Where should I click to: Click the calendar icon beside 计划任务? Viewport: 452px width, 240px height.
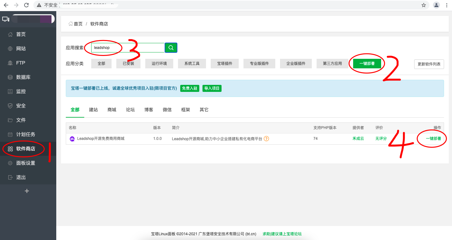click(10, 134)
